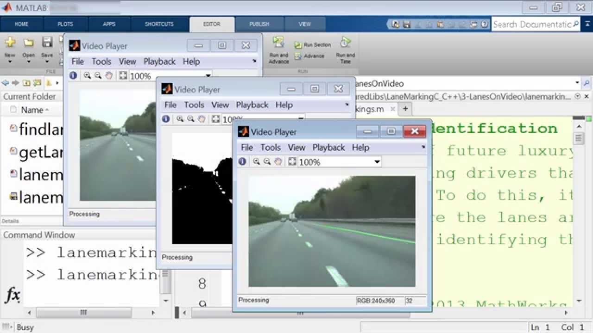This screenshot has height=333, width=593.
Task: Open Playback menu in front Video Player
Action: pos(328,148)
